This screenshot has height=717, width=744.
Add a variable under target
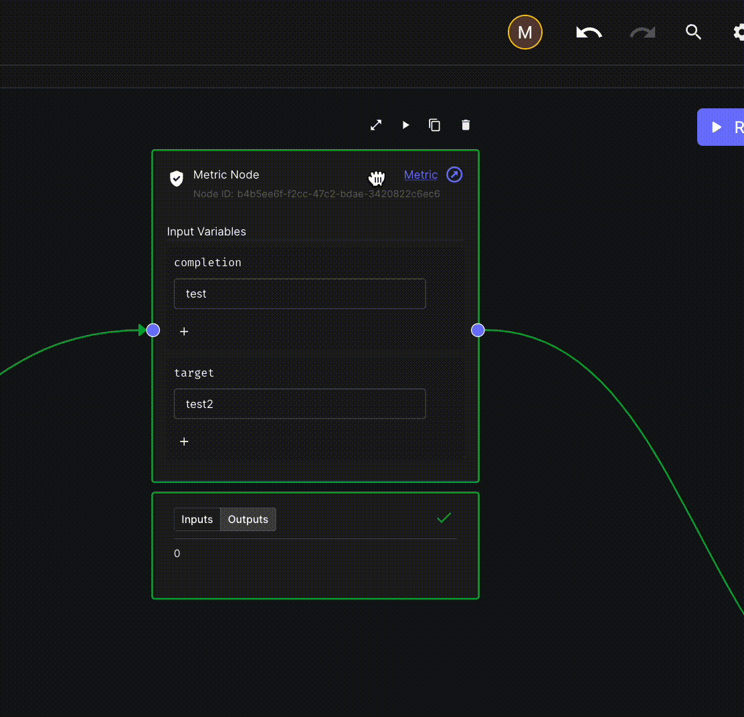184,441
